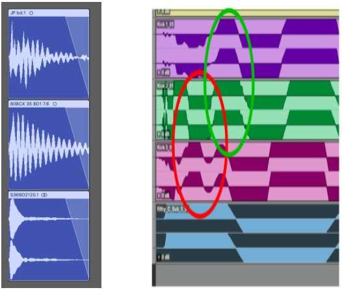Select the JP bd.1 region title bar

49,13
